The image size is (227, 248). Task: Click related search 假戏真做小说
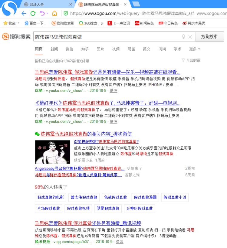(x=175, y=197)
